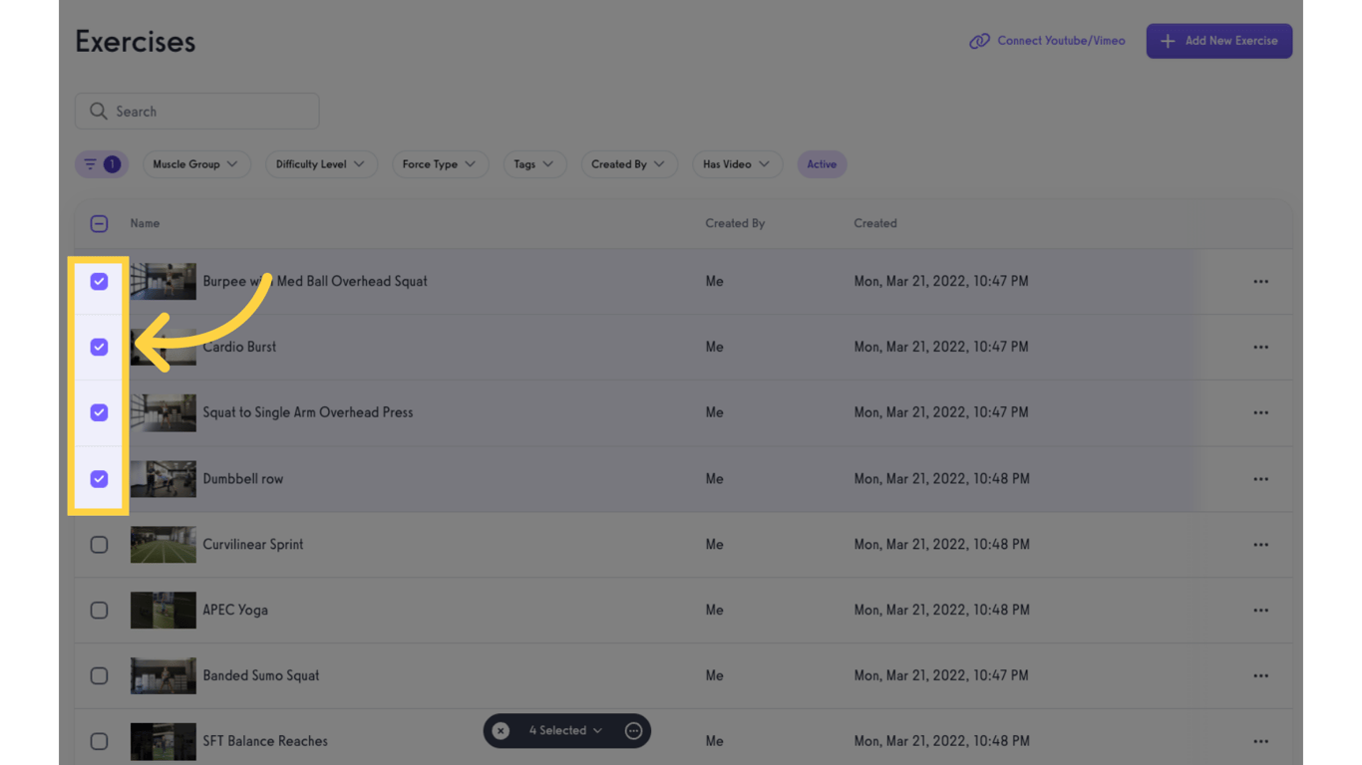
Task: Click the chain icon near Connect Youtube/Vimeo
Action: coord(981,41)
